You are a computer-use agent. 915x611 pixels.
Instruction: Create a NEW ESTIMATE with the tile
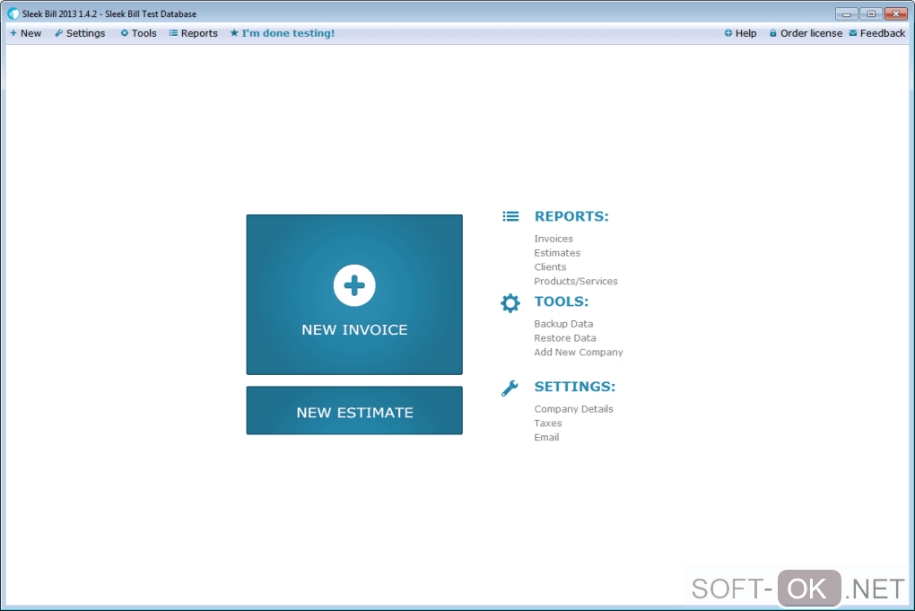tap(354, 410)
